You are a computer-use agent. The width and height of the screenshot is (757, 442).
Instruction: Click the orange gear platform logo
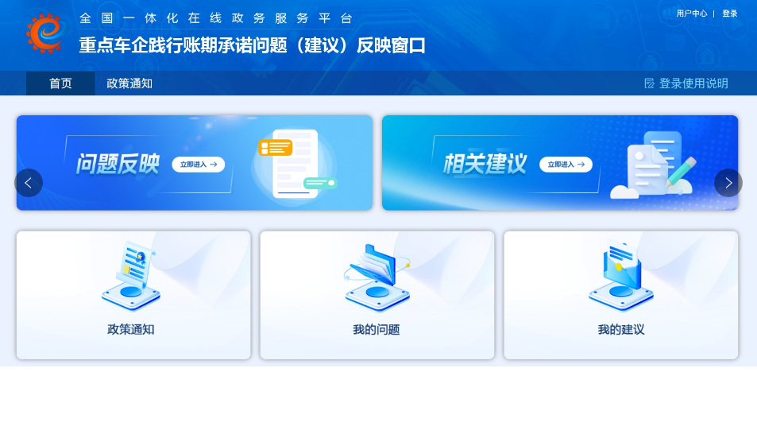44,33
